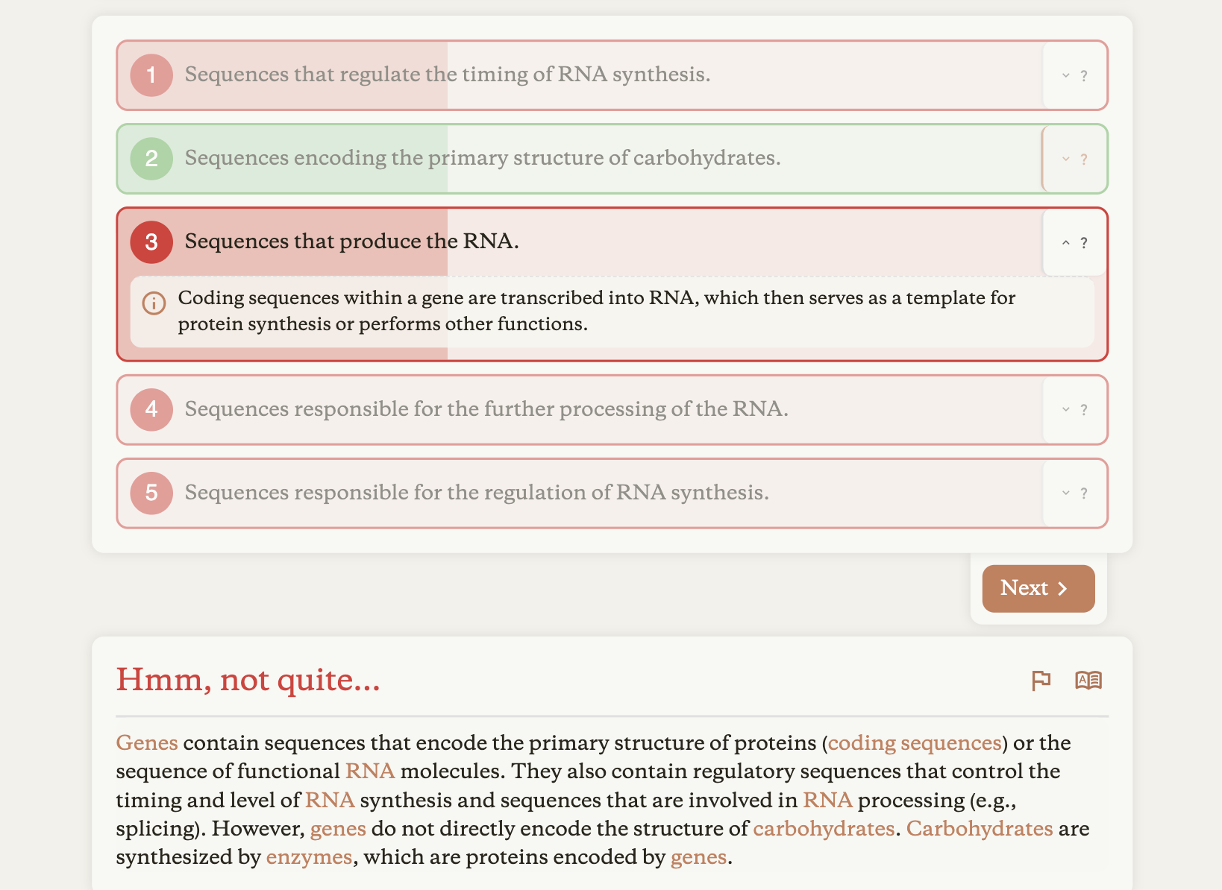This screenshot has height=890, width=1222.
Task: Click the Next button
Action: 1038,588
